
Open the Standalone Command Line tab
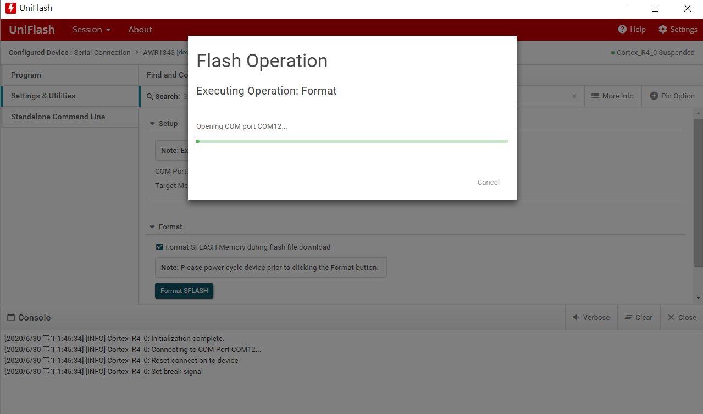coord(69,117)
